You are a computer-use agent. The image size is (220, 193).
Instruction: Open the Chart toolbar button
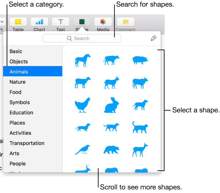coord(39,22)
